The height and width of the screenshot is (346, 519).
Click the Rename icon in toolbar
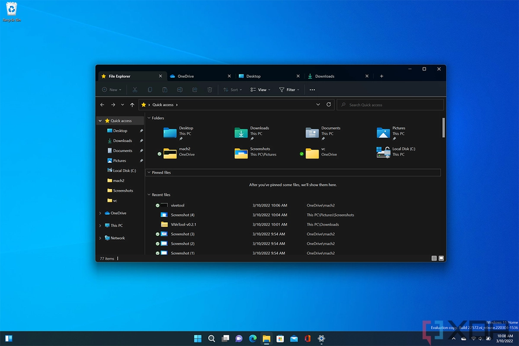(180, 90)
